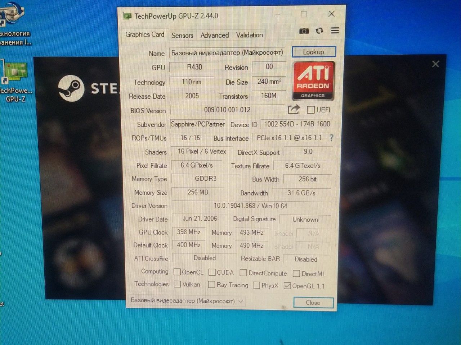Click the Bus Interface question mark icon
This screenshot has height=345, width=461.
[x=331, y=138]
